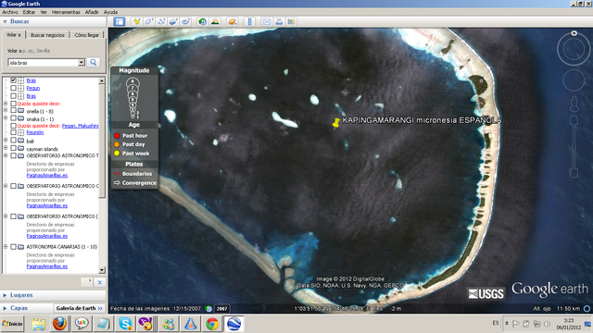Image resolution: width=593 pixels, height=333 pixels.
Task: Open VLC cone icon in the taskbar
Action: 191,324
